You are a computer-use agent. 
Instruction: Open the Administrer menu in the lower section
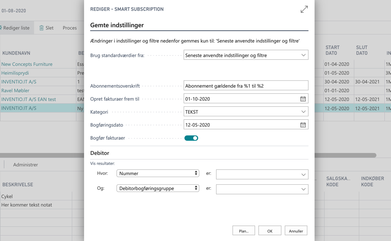[26, 164]
